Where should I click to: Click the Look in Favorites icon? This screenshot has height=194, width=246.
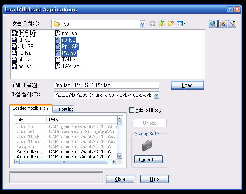click(223, 24)
